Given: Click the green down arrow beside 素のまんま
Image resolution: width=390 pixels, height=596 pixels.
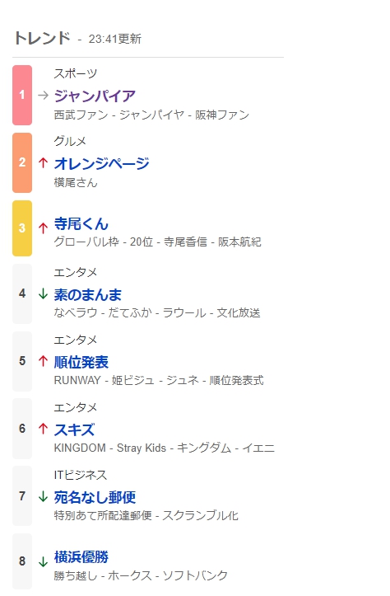Looking at the screenshot, I should point(44,293).
